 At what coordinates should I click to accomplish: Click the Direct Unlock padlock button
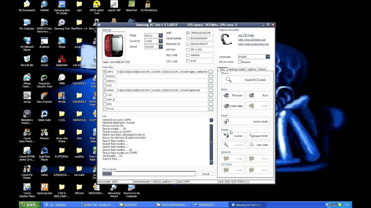[245, 122]
